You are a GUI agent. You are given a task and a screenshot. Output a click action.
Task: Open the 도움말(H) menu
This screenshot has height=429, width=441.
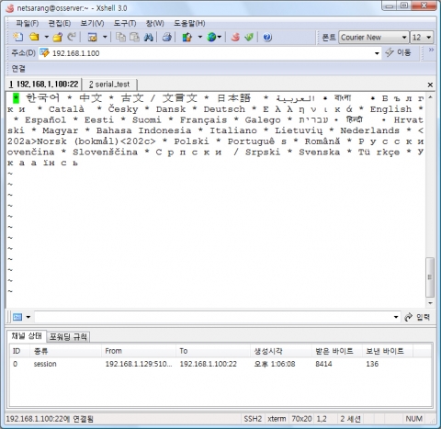189,23
